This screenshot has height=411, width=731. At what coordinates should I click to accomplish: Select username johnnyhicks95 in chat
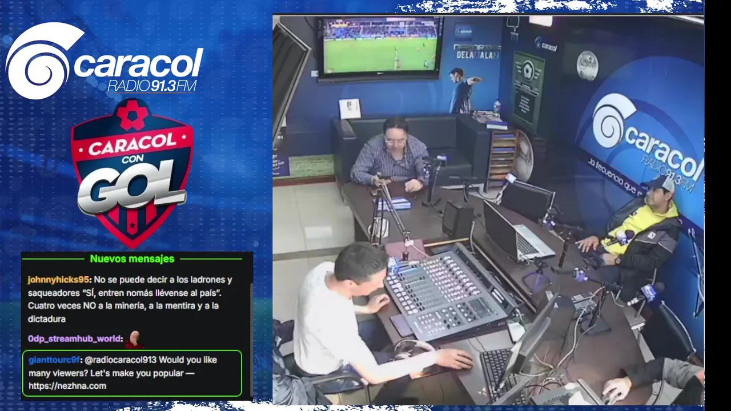59,280
